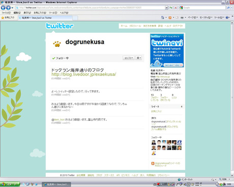Click the page scrollbar up arrow
Viewport: 234px width, 187px height.
click(232, 23)
